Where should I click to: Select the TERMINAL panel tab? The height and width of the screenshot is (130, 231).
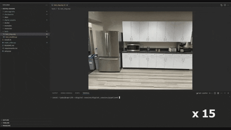click(x=86, y=93)
